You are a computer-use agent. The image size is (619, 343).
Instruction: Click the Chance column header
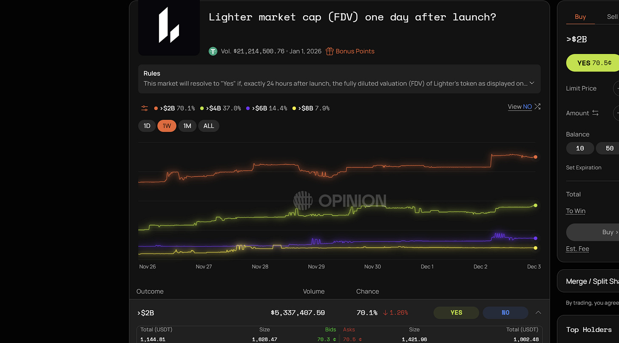[x=367, y=292]
